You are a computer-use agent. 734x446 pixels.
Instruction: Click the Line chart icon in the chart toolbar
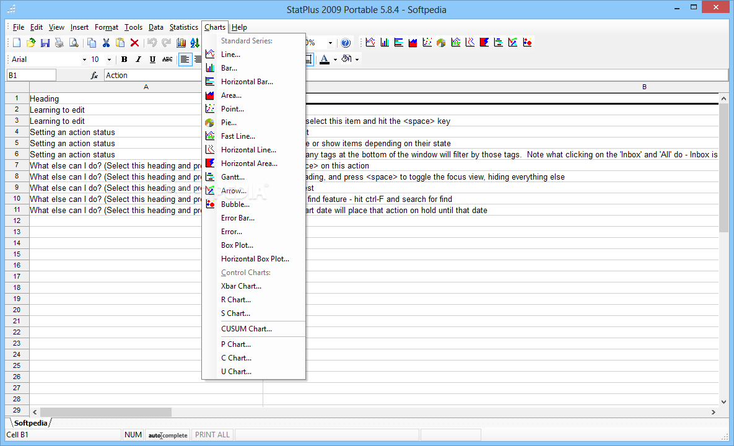point(370,43)
